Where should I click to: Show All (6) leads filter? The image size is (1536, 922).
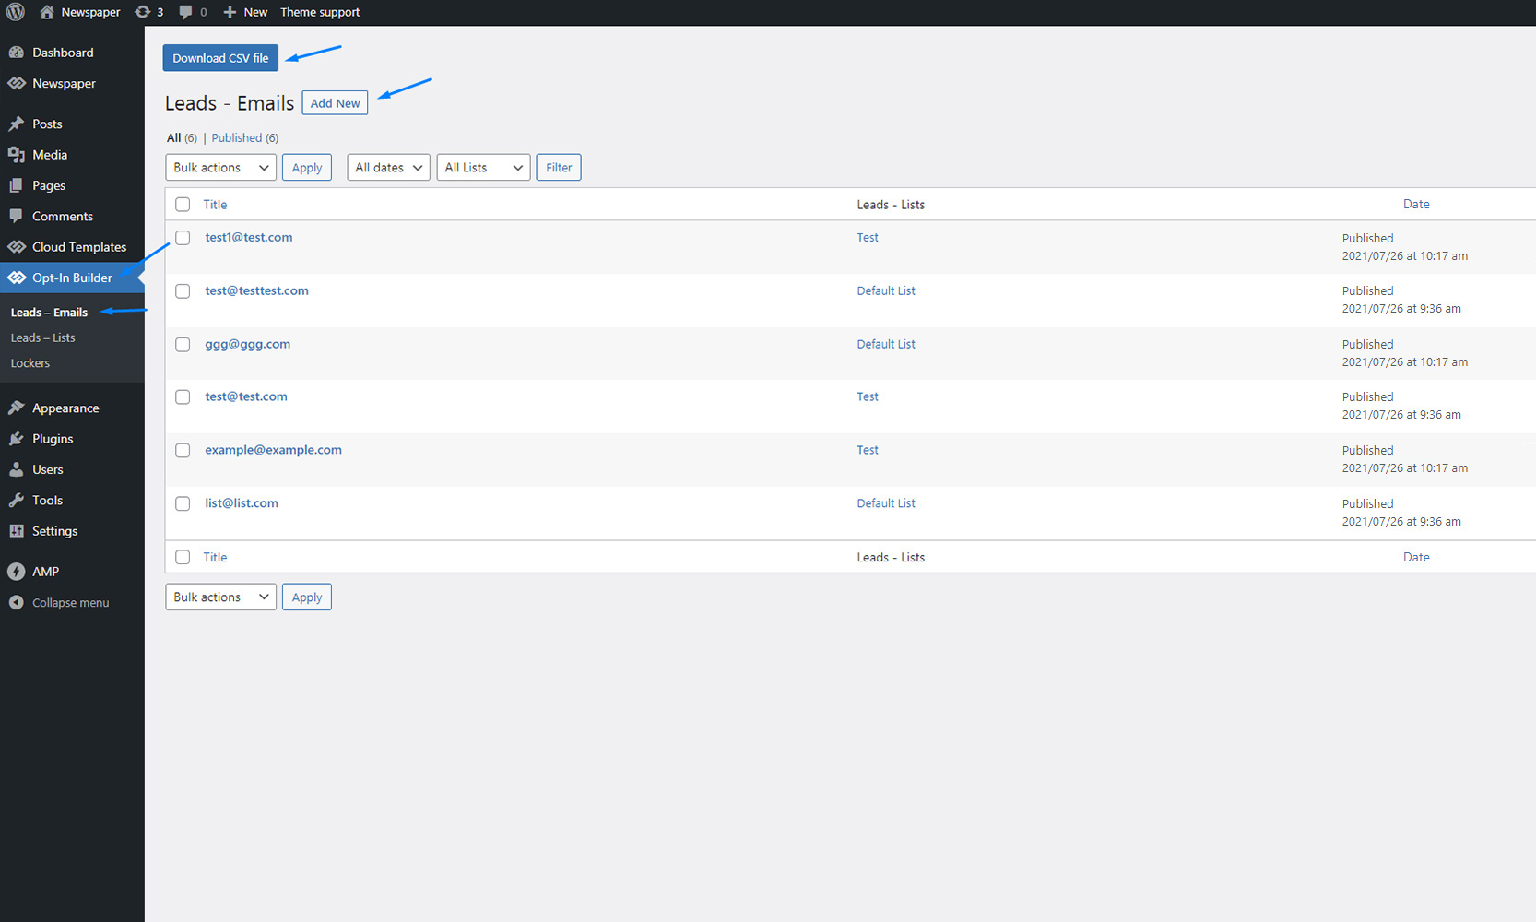[182, 138]
